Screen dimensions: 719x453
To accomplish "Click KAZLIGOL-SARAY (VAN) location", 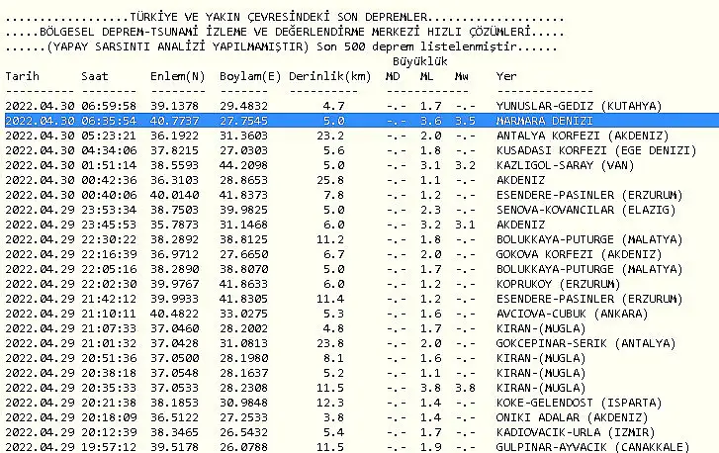I will click(x=565, y=165).
